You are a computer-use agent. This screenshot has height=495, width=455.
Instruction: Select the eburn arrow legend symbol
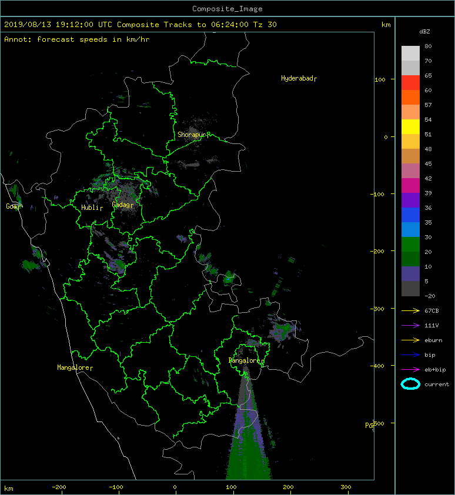[410, 340]
